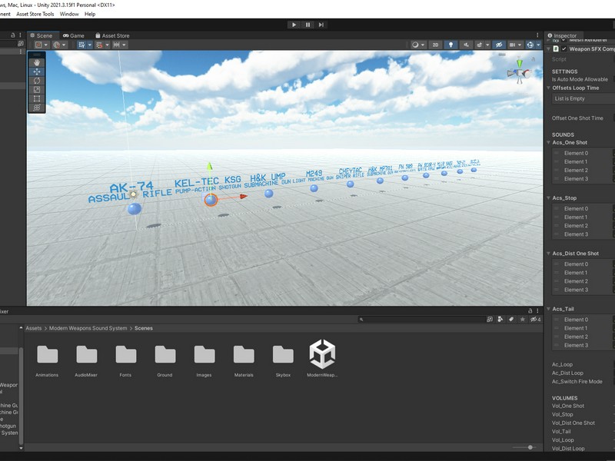Toggle scene audio mute button
The height and width of the screenshot is (461, 615).
(x=466, y=45)
